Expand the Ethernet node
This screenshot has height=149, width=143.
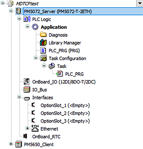click(x=28, y=128)
